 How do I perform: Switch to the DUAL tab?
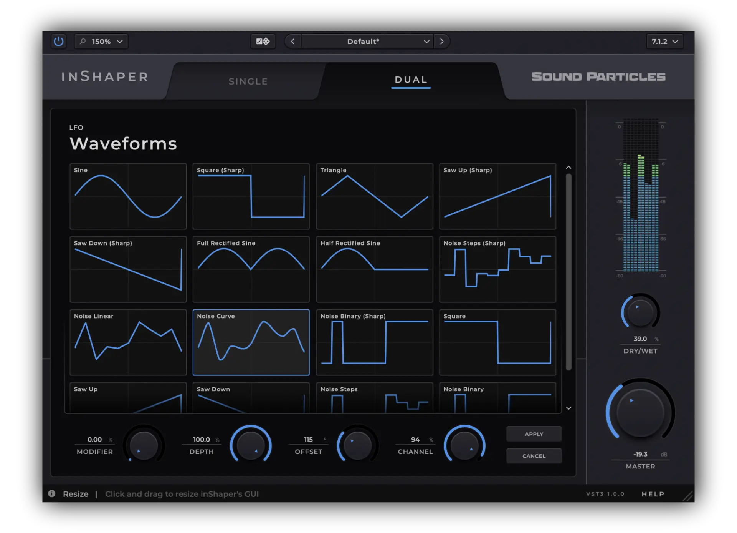[411, 80]
